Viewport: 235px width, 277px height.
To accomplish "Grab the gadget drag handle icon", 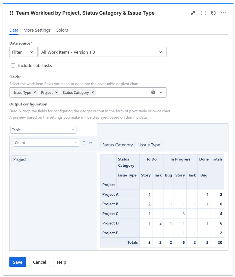I will [x=11, y=13].
